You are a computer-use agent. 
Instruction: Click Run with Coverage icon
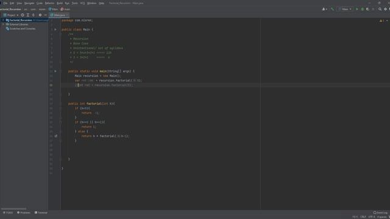[x=367, y=9]
